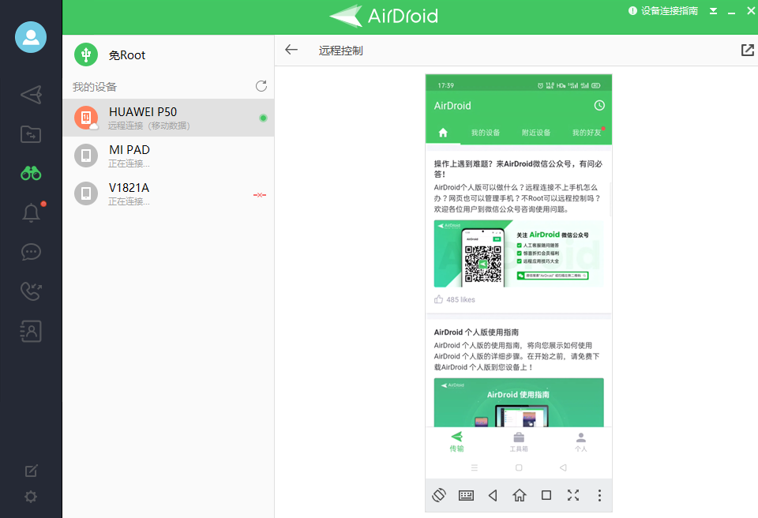The height and width of the screenshot is (518, 758).
Task: Click the Home icon in control toolbar
Action: click(520, 495)
